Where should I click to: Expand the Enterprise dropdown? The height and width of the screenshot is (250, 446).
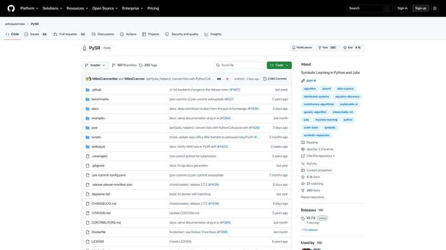coord(132,8)
